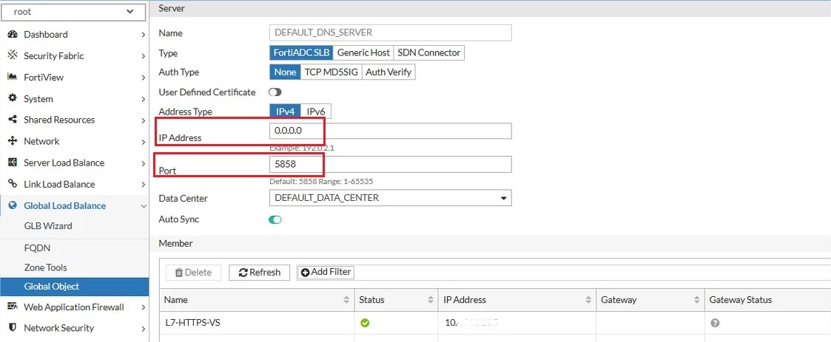Click the Port input field

point(391,164)
